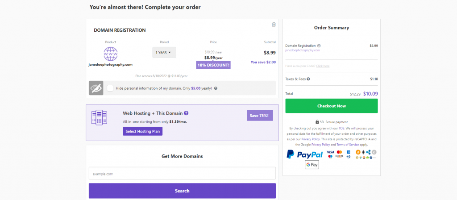Click the Google Pay payment badge
457x200 pixels.
(312, 165)
